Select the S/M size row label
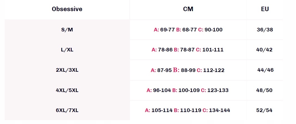The width and height of the screenshot is (296, 124). (x=67, y=30)
